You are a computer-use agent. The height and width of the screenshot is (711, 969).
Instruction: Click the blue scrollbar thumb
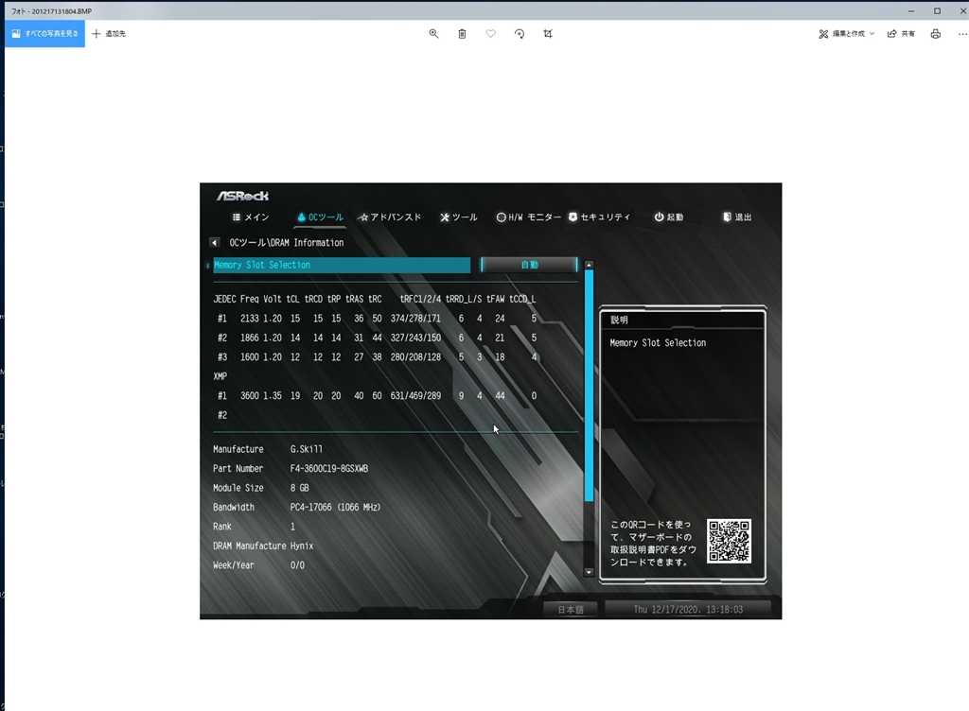pyautogui.click(x=589, y=385)
